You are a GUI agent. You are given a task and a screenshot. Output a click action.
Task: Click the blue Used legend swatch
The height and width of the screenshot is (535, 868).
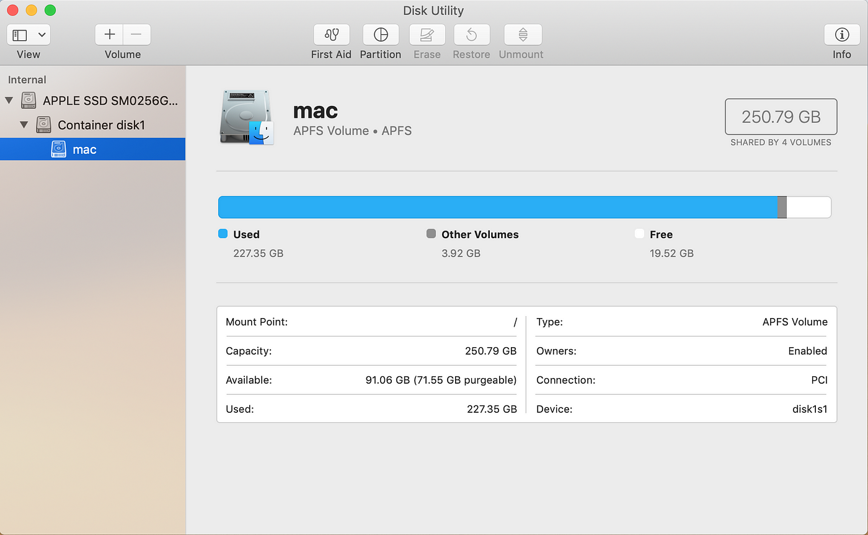pos(223,234)
